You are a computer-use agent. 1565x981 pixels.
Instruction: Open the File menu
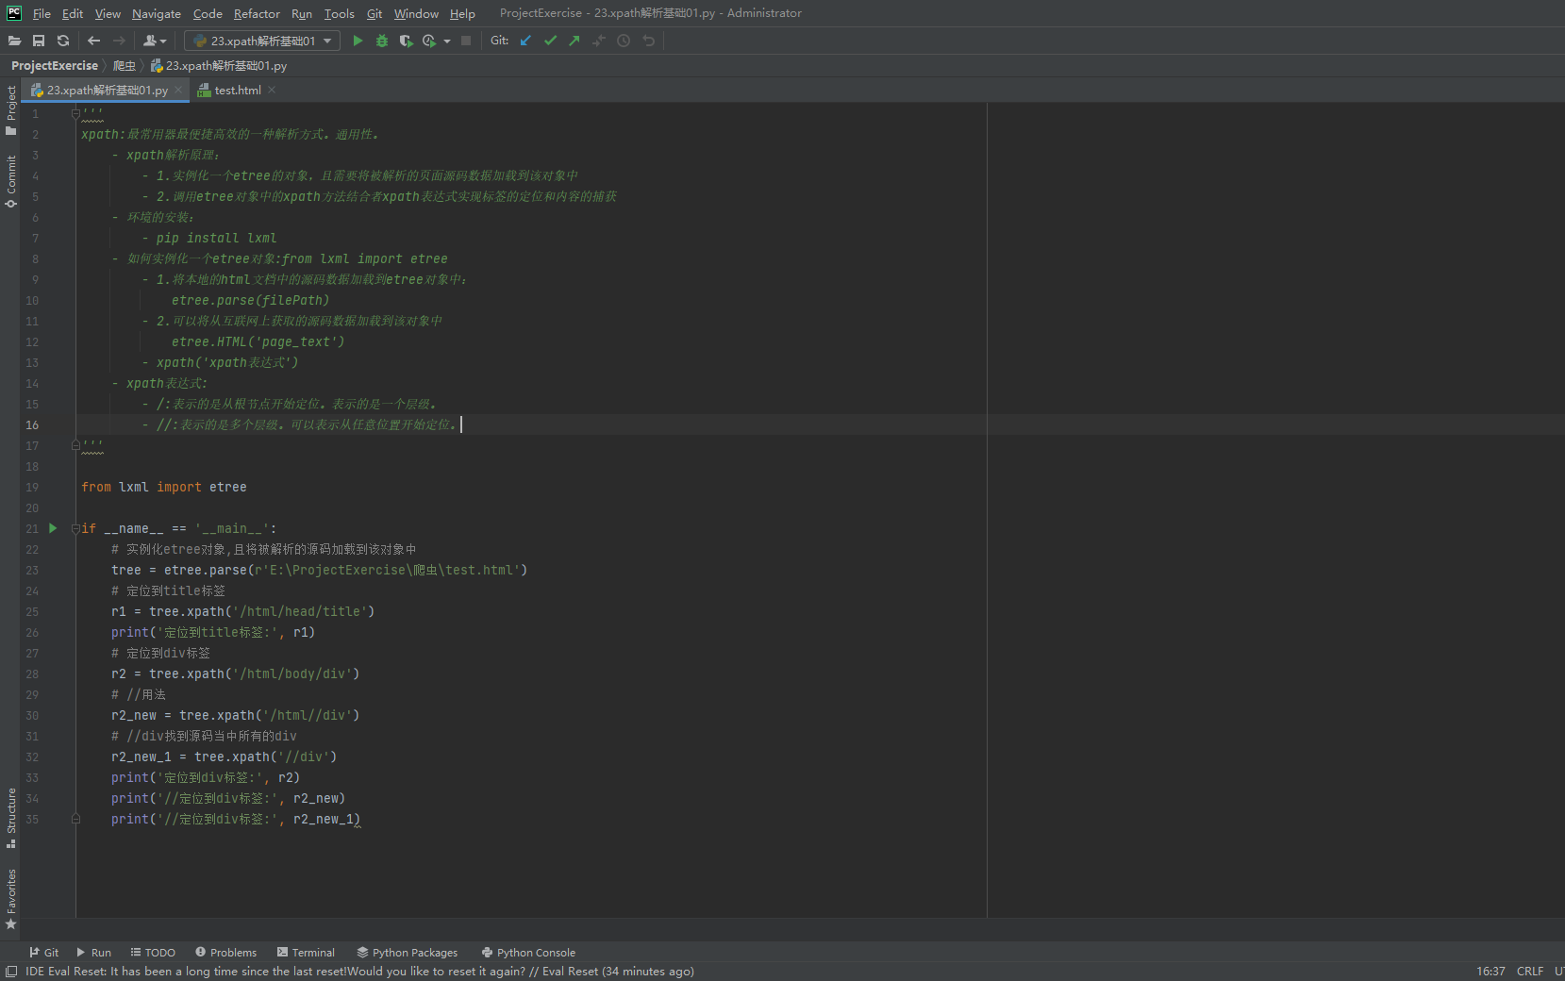[x=42, y=13]
